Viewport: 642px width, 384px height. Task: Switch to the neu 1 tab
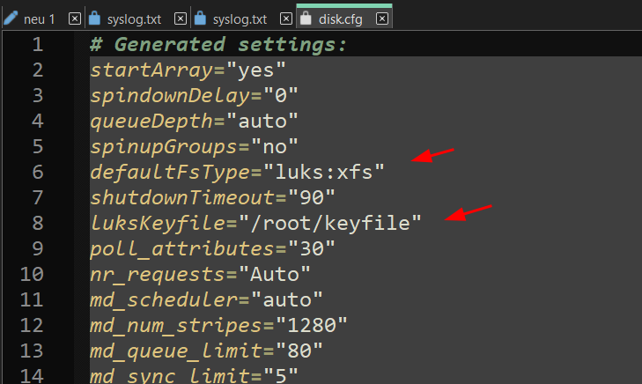coord(40,19)
